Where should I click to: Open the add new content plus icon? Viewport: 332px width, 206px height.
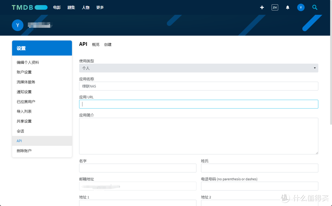tap(262, 7)
